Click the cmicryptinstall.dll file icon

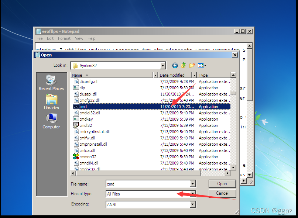76,131
